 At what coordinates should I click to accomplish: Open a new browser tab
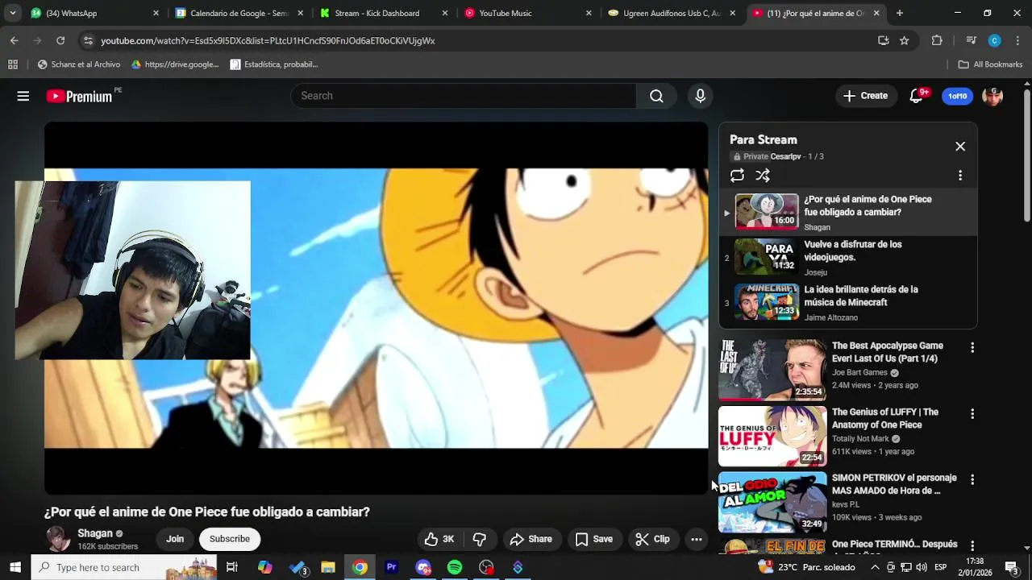pos(900,13)
